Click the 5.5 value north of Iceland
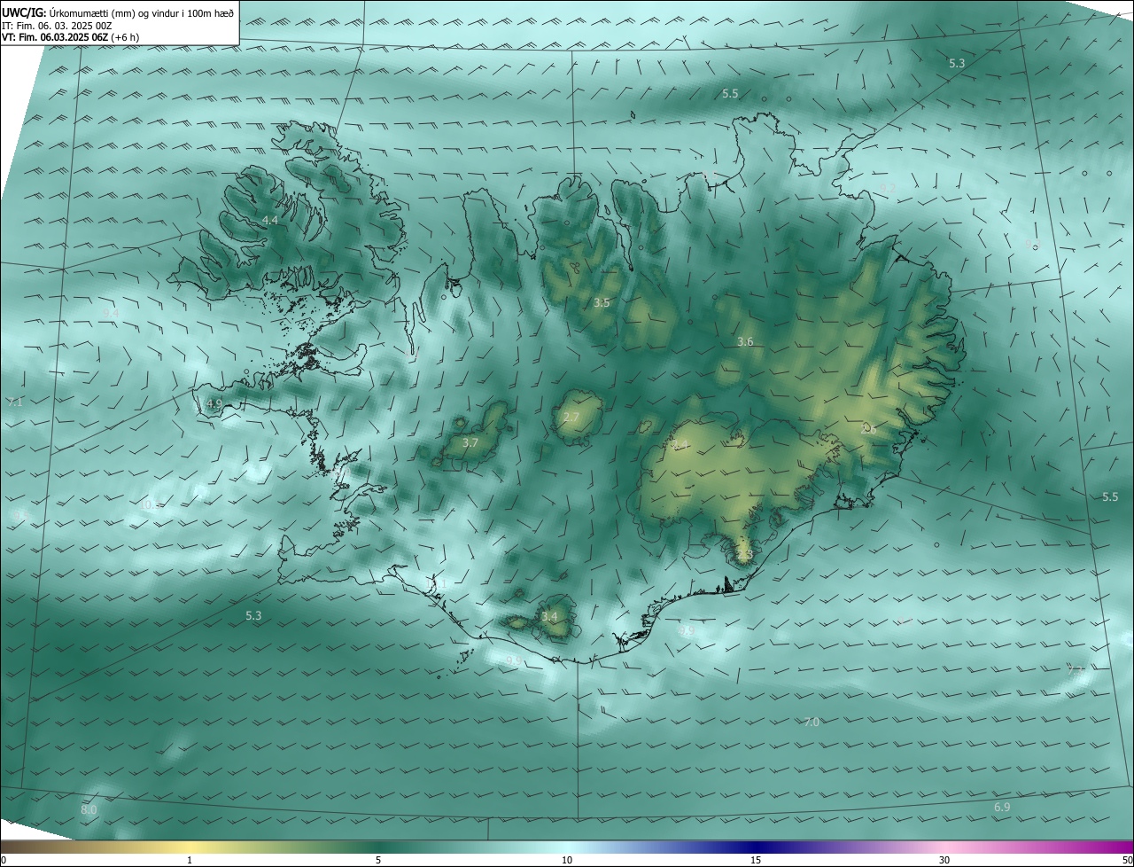 click(x=730, y=94)
